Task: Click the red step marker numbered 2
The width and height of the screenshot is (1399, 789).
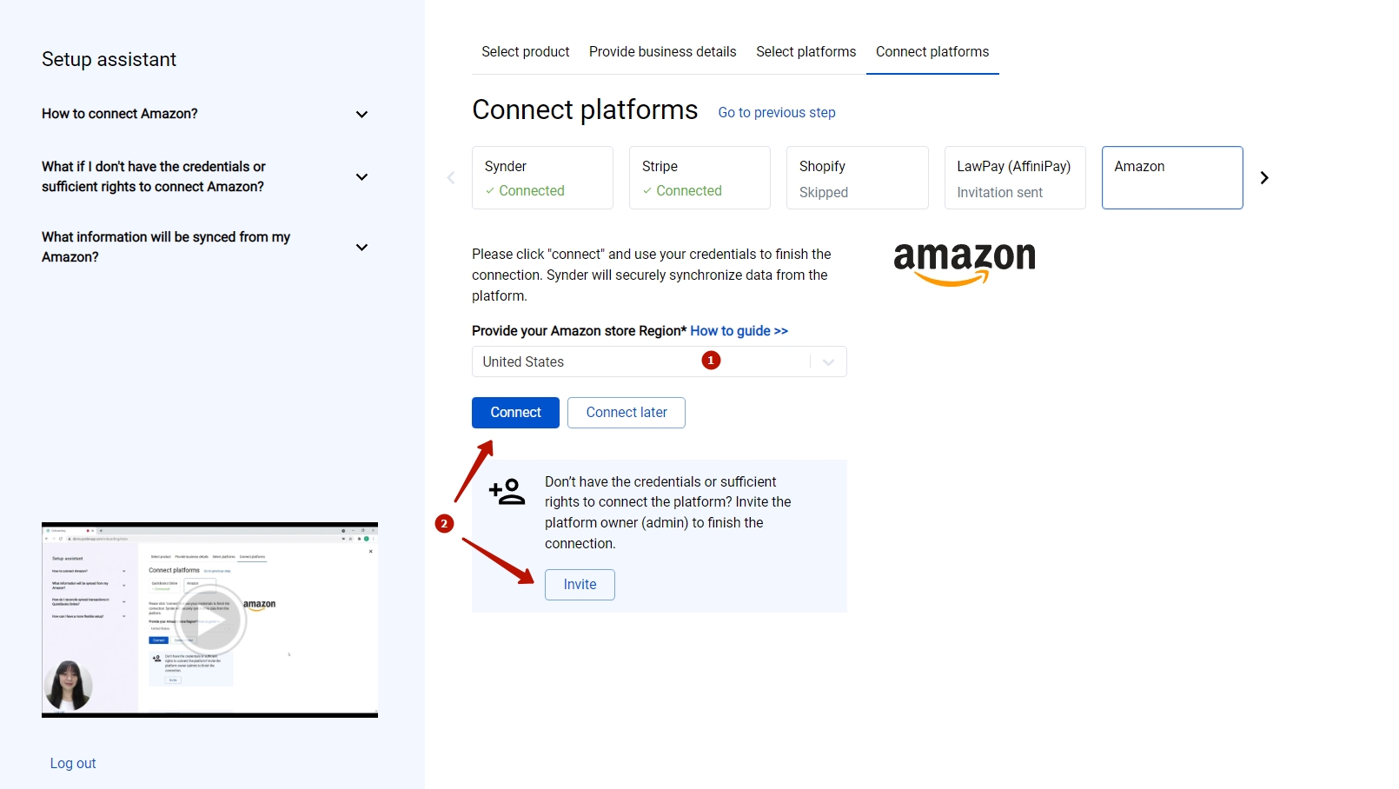Action: 444,524
